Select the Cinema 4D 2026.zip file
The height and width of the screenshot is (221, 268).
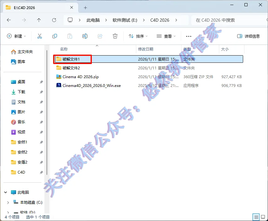(148, 77)
